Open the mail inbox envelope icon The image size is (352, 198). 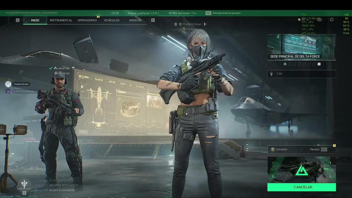coord(320,20)
